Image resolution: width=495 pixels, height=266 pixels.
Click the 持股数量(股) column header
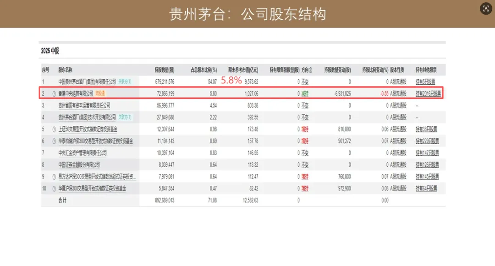point(164,70)
